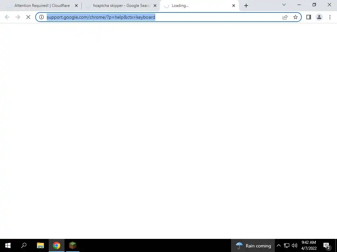This screenshot has height=252, width=337.
Task: Open network status tray icon
Action: tap(287, 245)
